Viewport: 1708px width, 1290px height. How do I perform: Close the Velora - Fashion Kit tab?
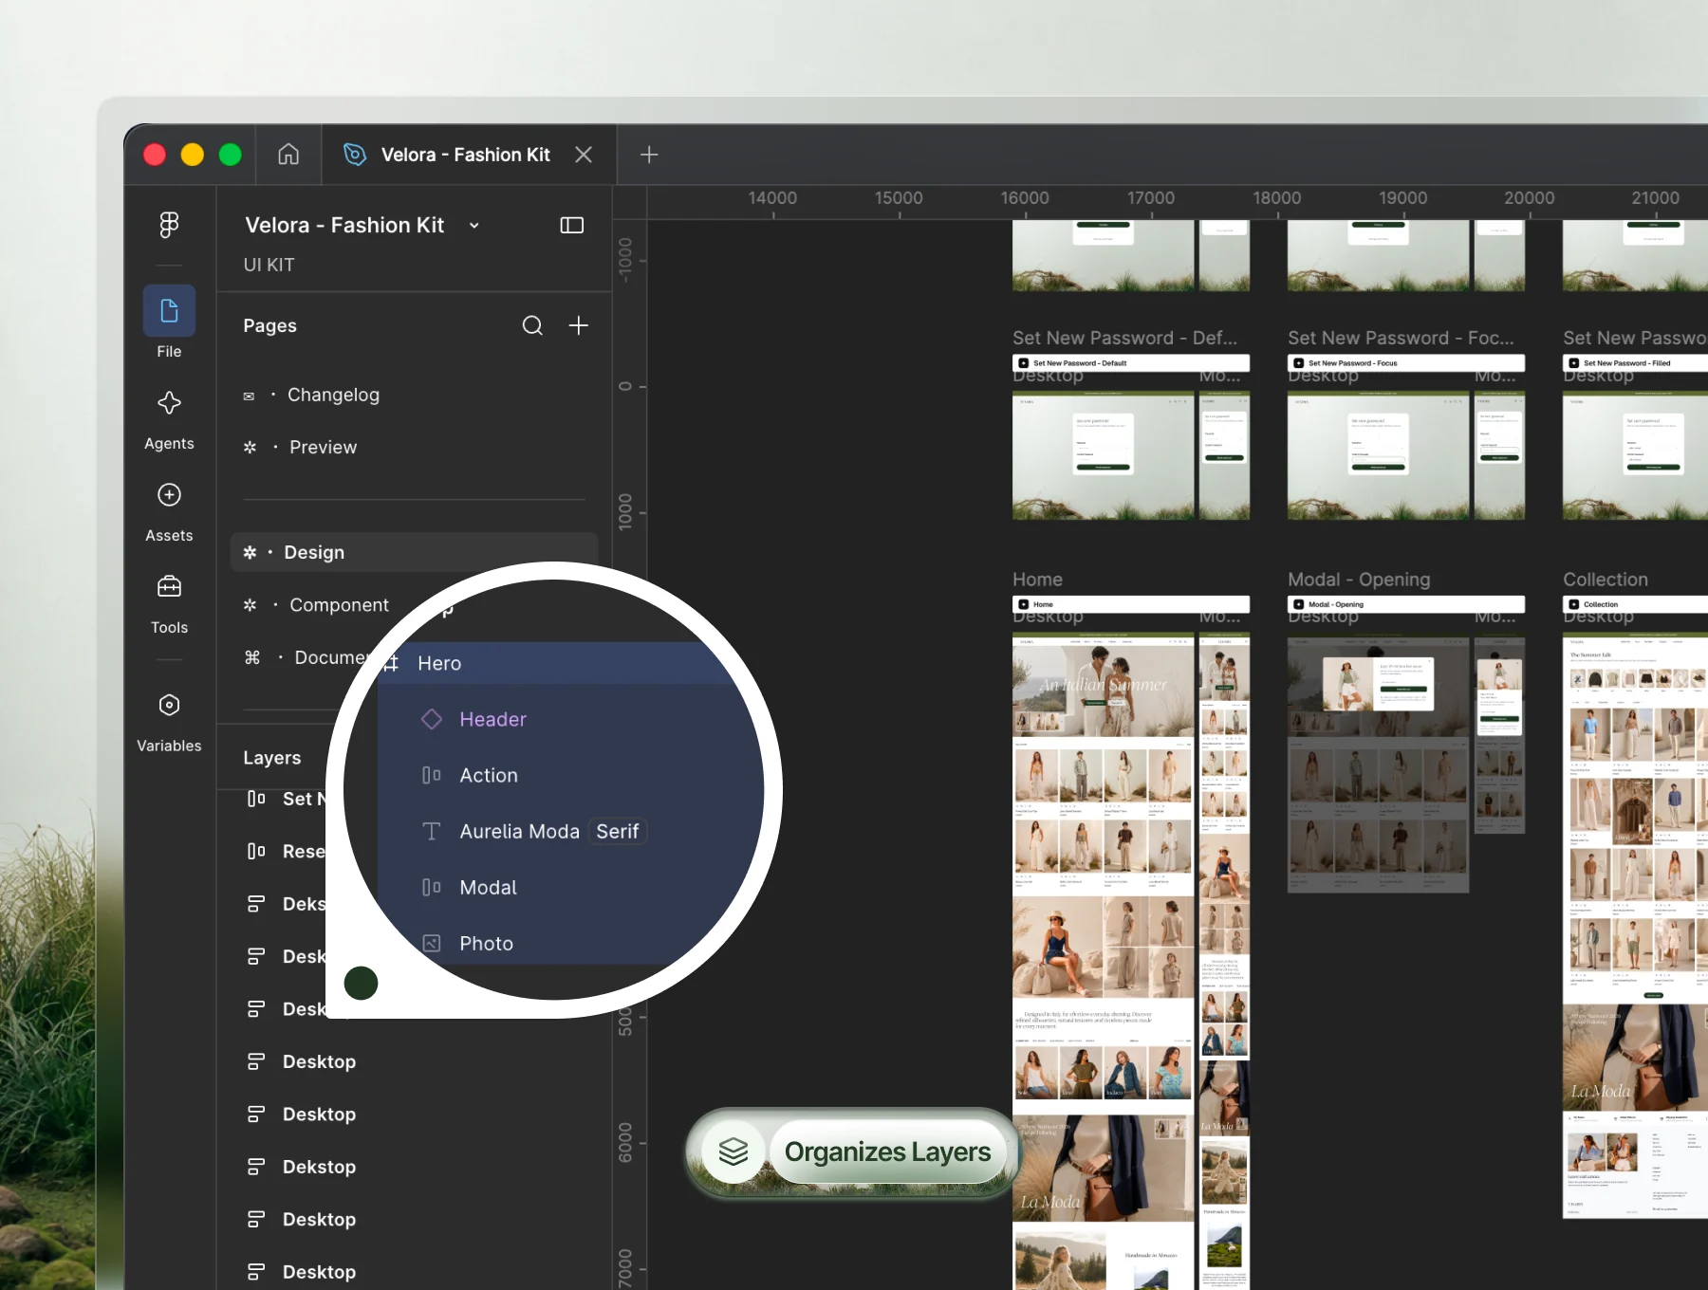[584, 155]
